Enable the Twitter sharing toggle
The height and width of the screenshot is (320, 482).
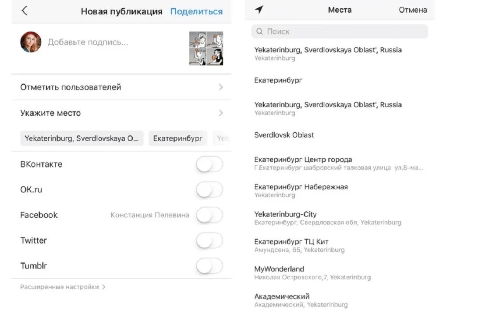coord(209,240)
